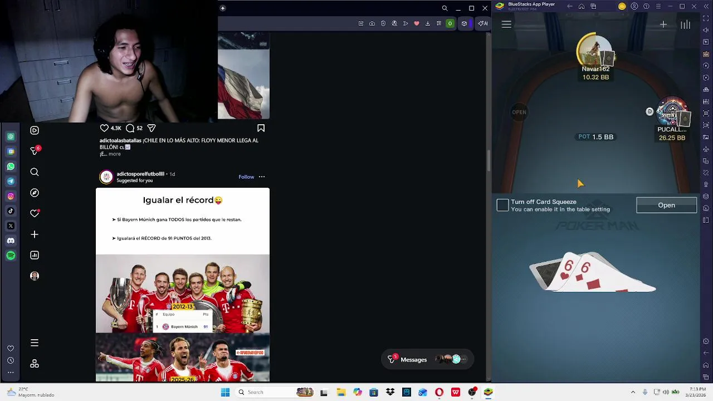The height and width of the screenshot is (401, 713).
Task: Open Opera sidebar three-dot settings
Action: tap(11, 373)
